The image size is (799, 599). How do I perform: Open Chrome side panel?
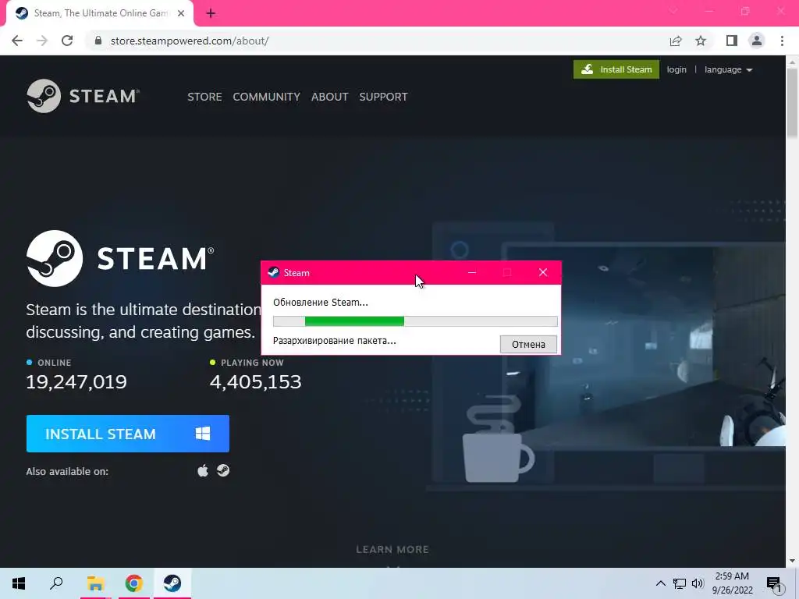(732, 41)
